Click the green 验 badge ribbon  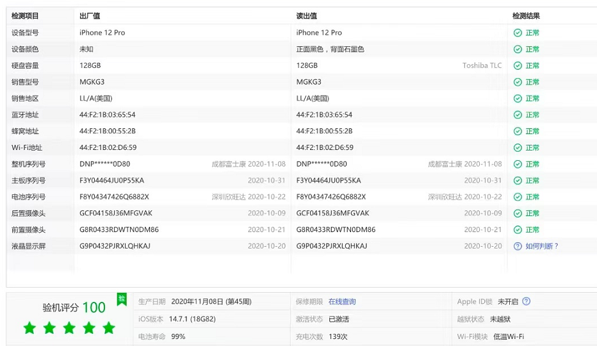click(122, 299)
